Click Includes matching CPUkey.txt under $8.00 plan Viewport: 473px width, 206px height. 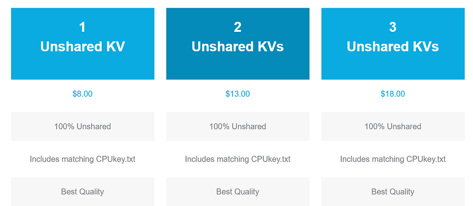(83, 159)
